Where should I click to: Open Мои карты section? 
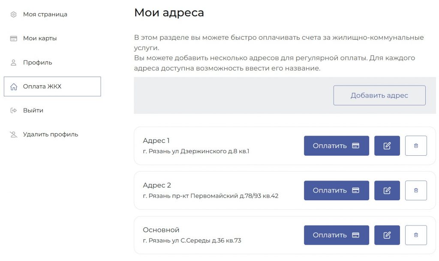40,39
